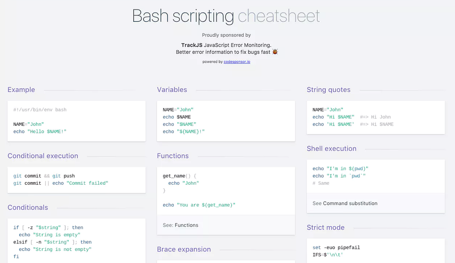
Task: Click the Example section heading
Action: (21, 90)
